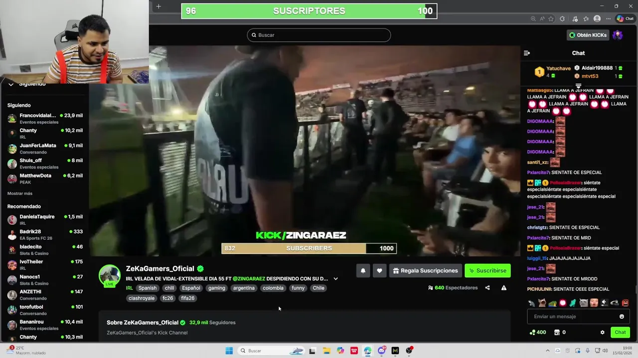This screenshot has width=638, height=358.
Task: Click Regala Suscripciones gift button
Action: click(x=425, y=270)
